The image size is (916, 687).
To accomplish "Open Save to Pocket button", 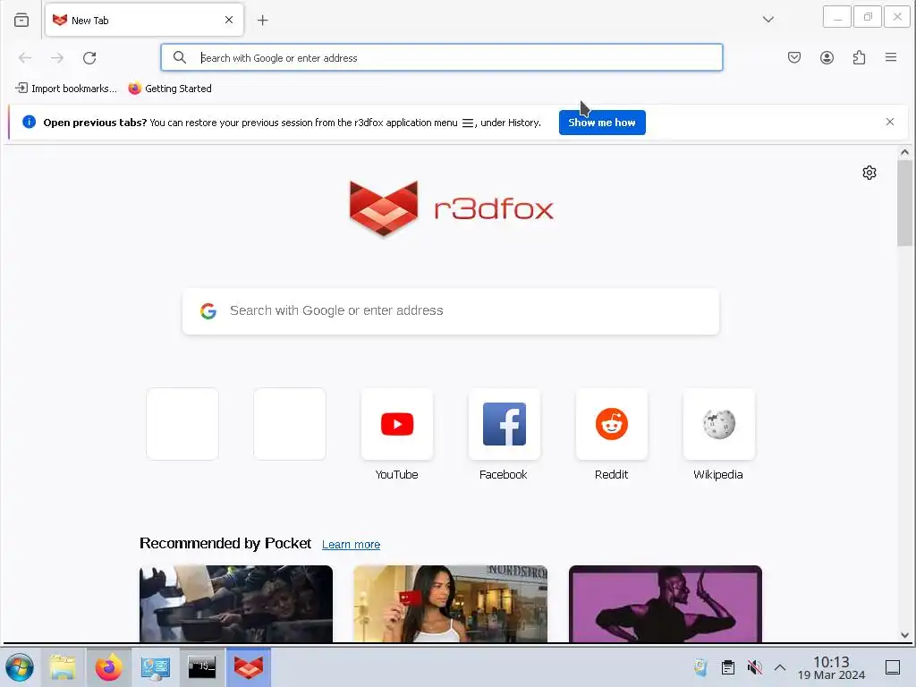I will [x=794, y=57].
